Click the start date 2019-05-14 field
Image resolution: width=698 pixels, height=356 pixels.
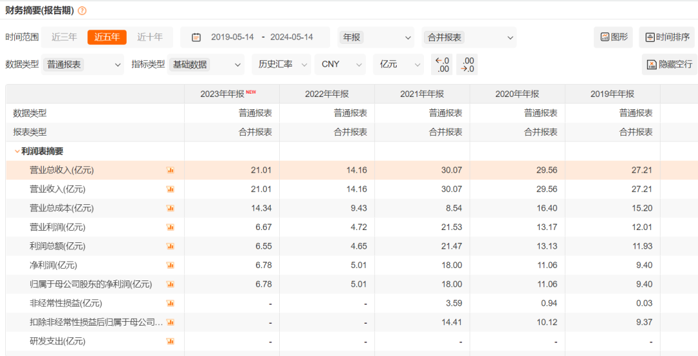click(233, 37)
